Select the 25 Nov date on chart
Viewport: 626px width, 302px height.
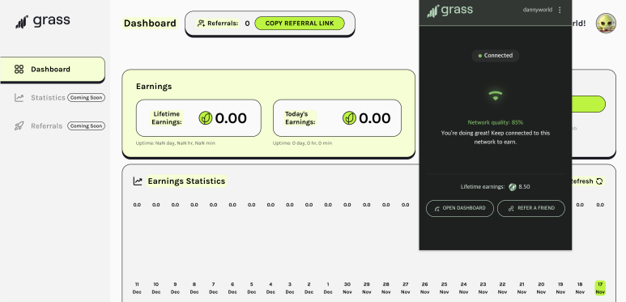[x=444, y=288]
